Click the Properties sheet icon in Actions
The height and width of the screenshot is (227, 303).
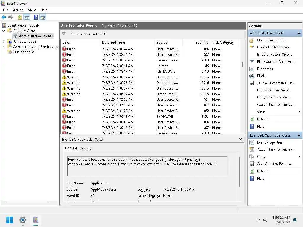click(252, 69)
